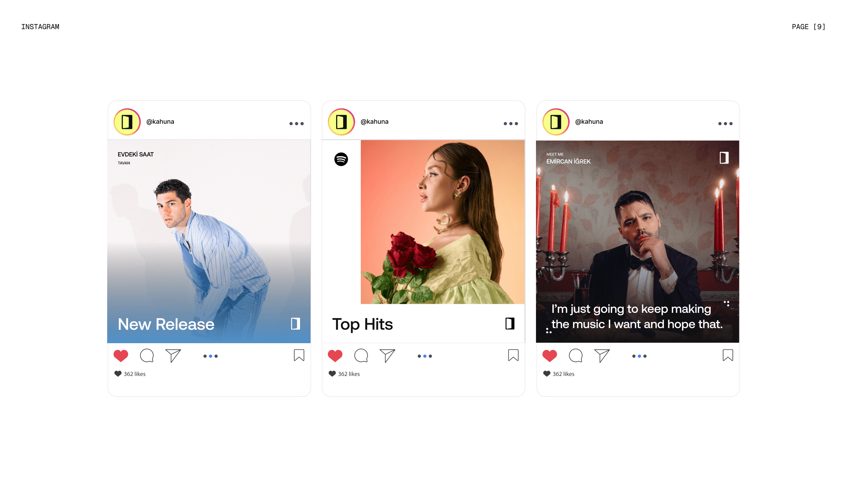The image size is (847, 477).
Task: Open comments on the New Release post
Action: 147,356
